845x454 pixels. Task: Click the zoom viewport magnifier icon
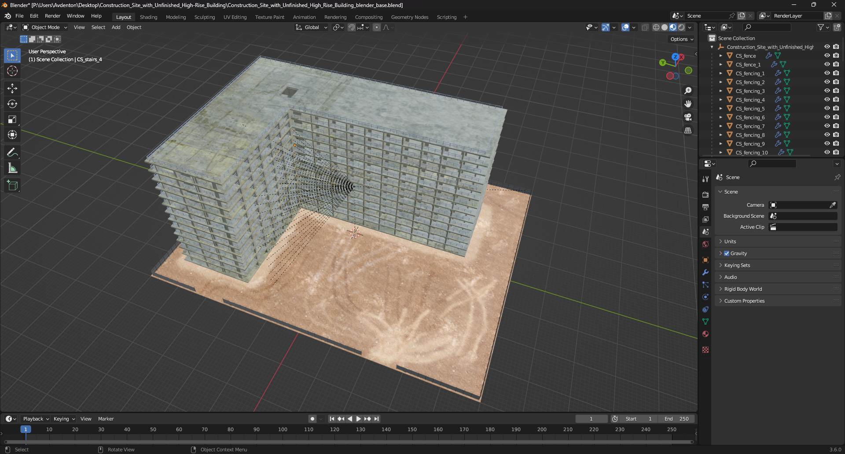pyautogui.click(x=688, y=91)
